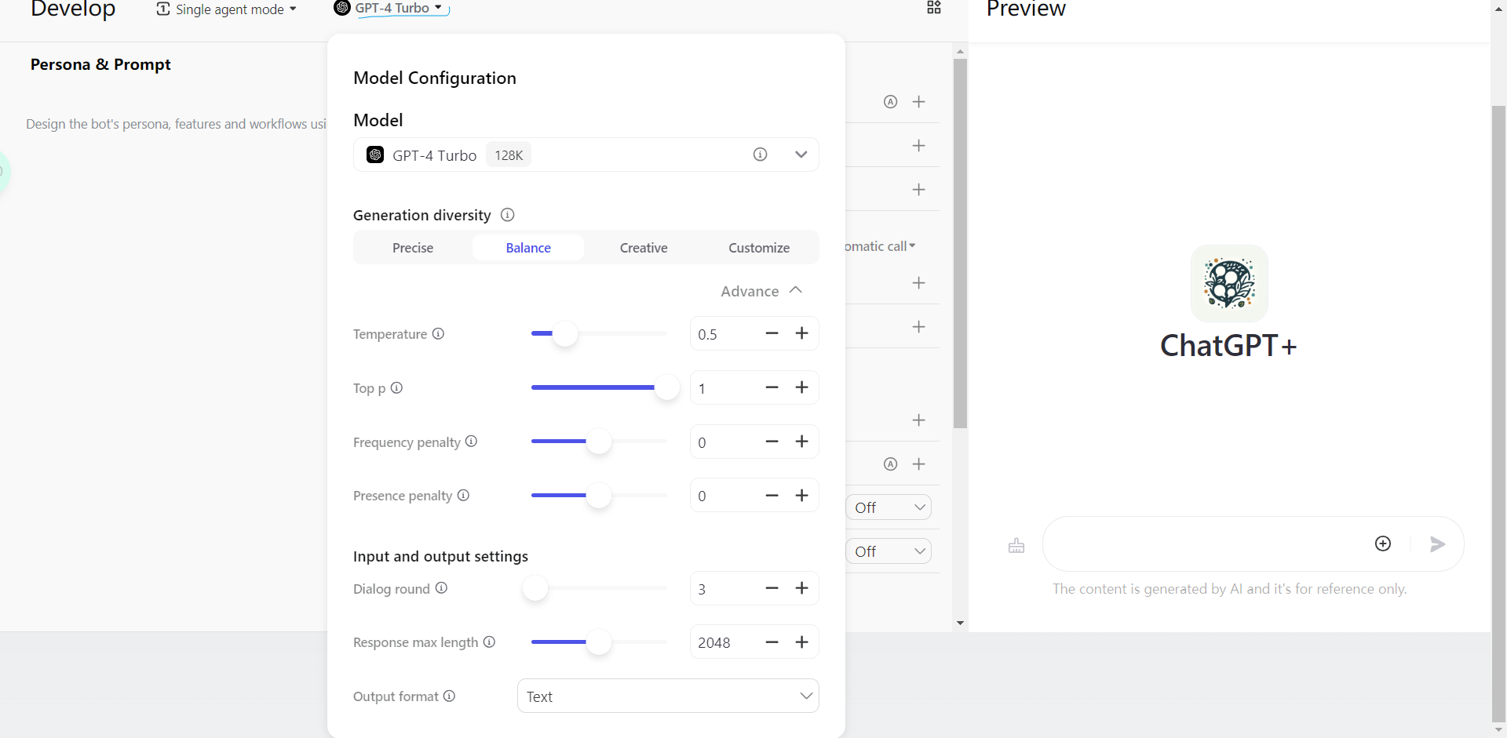Viewport: 1507px width, 738px height.
Task: Click the model info icon in GPT-4 Turbo selector
Action: click(x=760, y=155)
